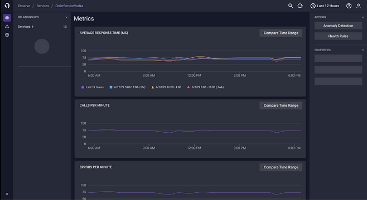Image resolution: width=367 pixels, height=200 pixels.
Task: Click Calls Per Minute chart title
Action: [95, 106]
